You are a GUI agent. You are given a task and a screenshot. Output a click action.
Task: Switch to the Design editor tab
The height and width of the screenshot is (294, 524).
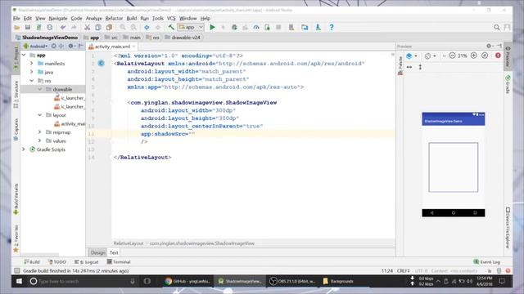(97, 252)
